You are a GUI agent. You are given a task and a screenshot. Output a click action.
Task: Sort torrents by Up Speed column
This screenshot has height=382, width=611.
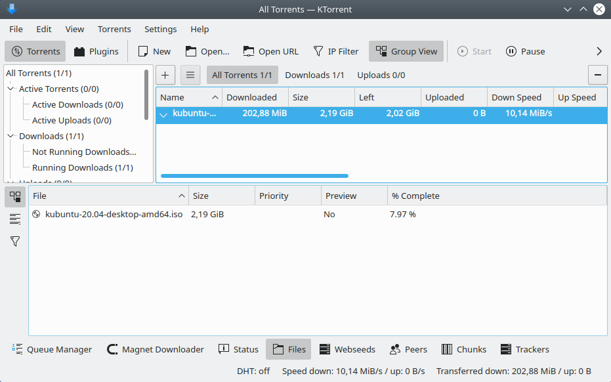point(580,97)
